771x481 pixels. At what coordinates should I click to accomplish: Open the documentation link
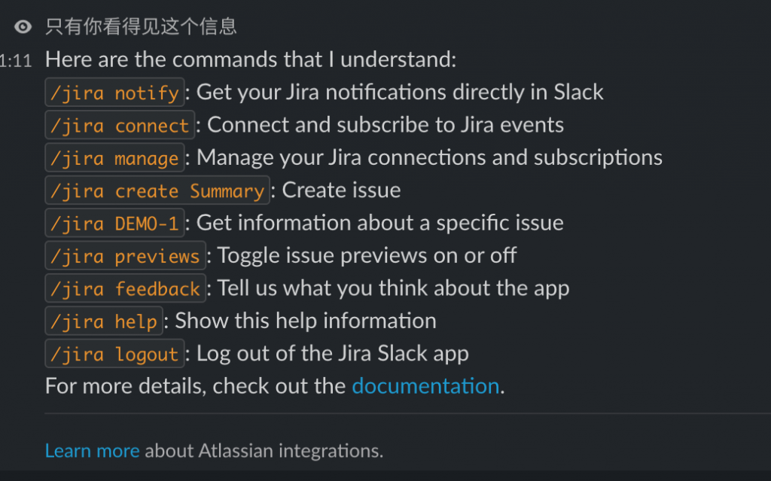click(426, 386)
